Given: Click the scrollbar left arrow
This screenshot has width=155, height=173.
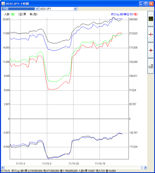Looking at the screenshot, I should (3, 168).
